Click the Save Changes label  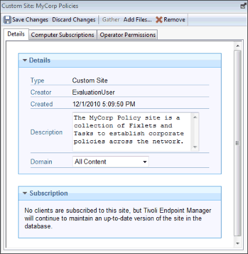point(30,20)
